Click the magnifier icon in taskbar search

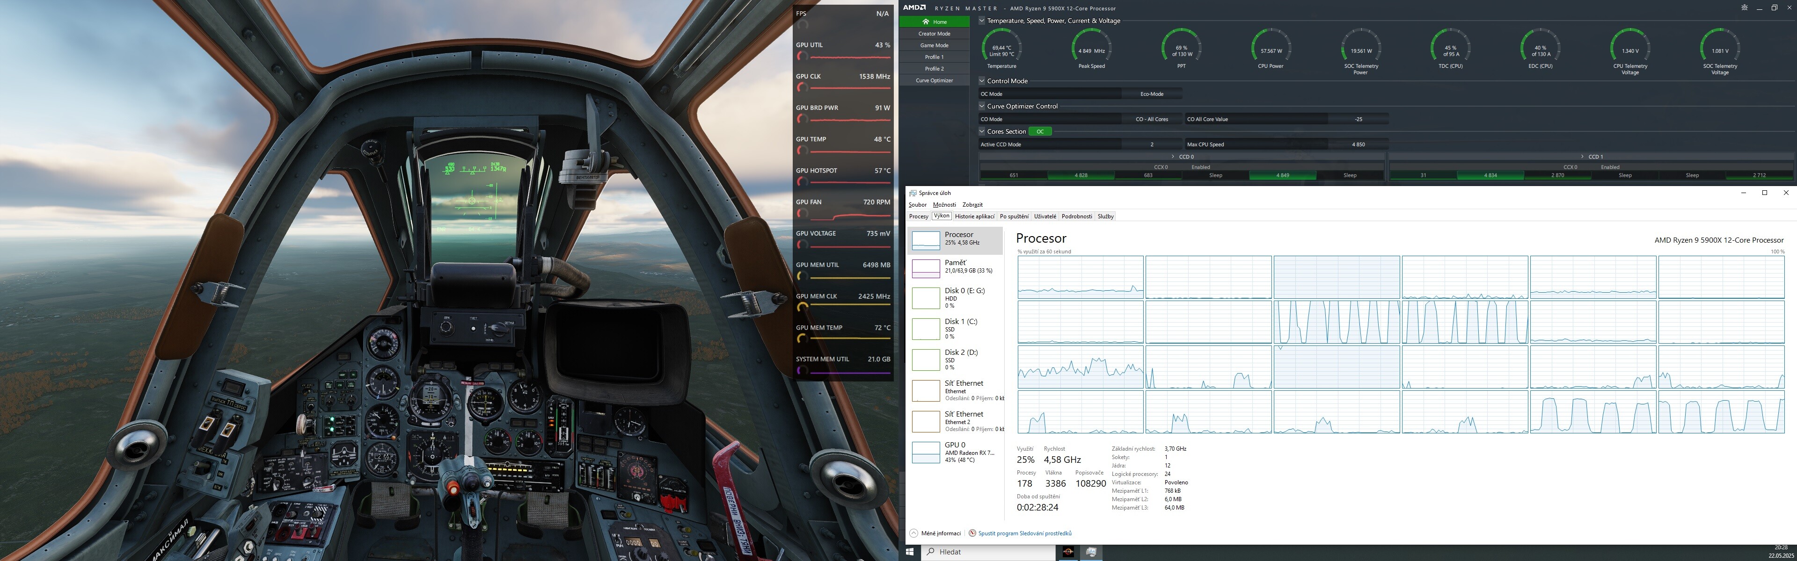(x=930, y=552)
